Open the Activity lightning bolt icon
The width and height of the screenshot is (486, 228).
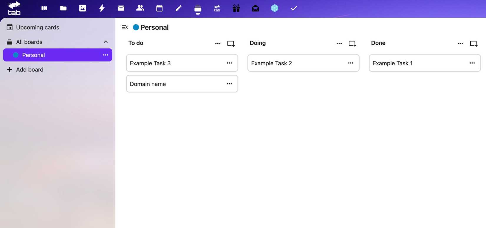[x=102, y=8]
